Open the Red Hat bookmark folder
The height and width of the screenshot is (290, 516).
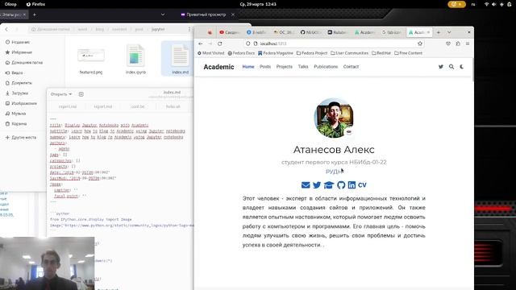pos(381,53)
